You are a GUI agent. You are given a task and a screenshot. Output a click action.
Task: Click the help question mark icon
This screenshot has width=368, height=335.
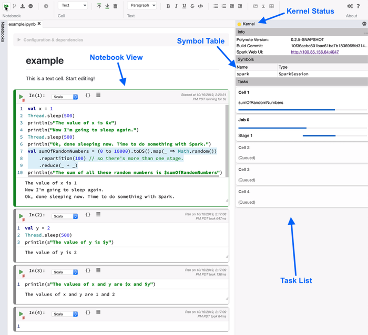click(x=361, y=6)
